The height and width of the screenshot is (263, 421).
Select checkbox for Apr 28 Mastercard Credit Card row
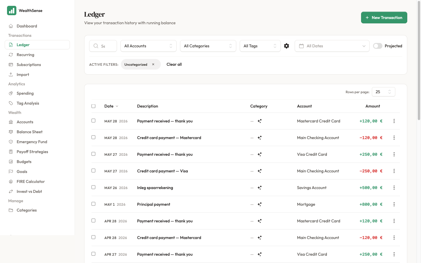pos(94,220)
